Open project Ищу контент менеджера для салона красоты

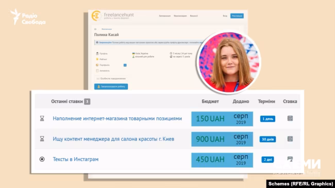click(x=113, y=139)
